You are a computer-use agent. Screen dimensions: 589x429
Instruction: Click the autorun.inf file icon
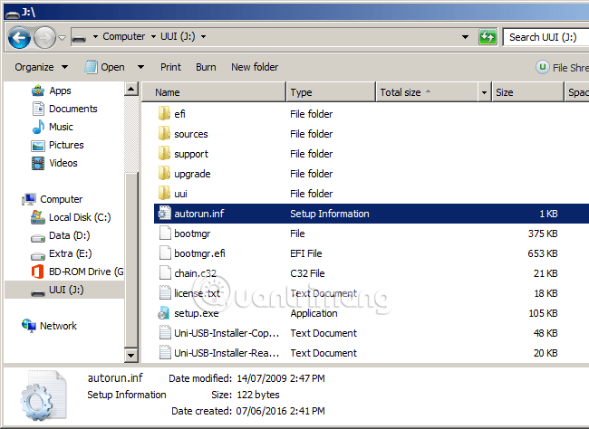[165, 214]
